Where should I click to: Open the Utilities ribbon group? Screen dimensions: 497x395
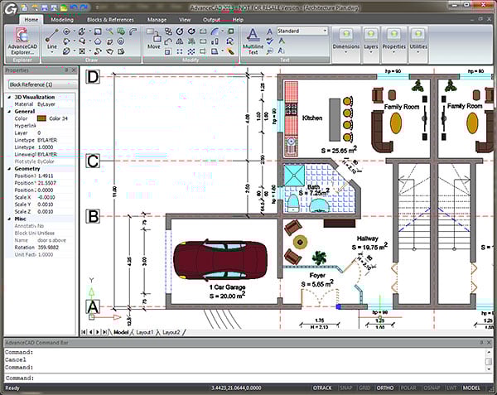[419, 41]
